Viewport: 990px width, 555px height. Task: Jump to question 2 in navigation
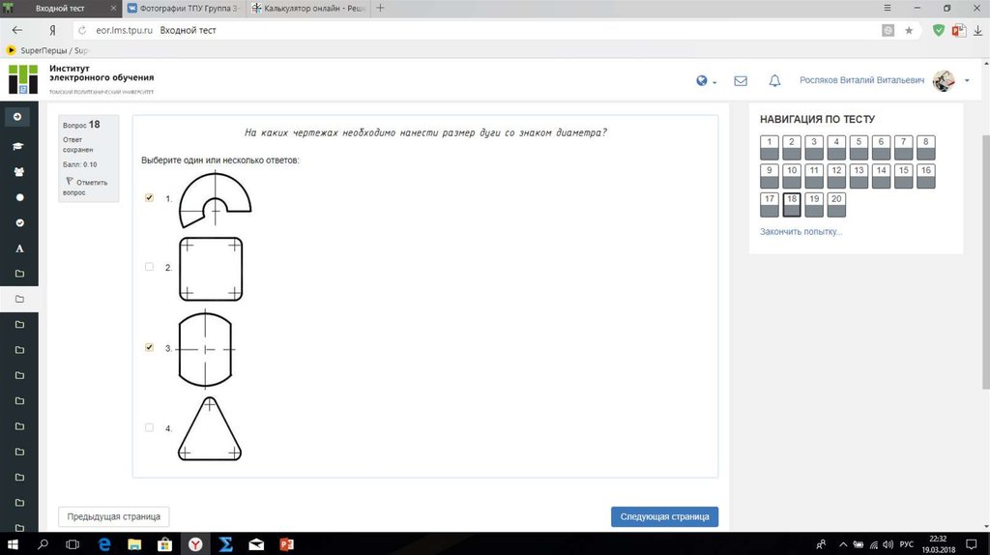pyautogui.click(x=791, y=148)
